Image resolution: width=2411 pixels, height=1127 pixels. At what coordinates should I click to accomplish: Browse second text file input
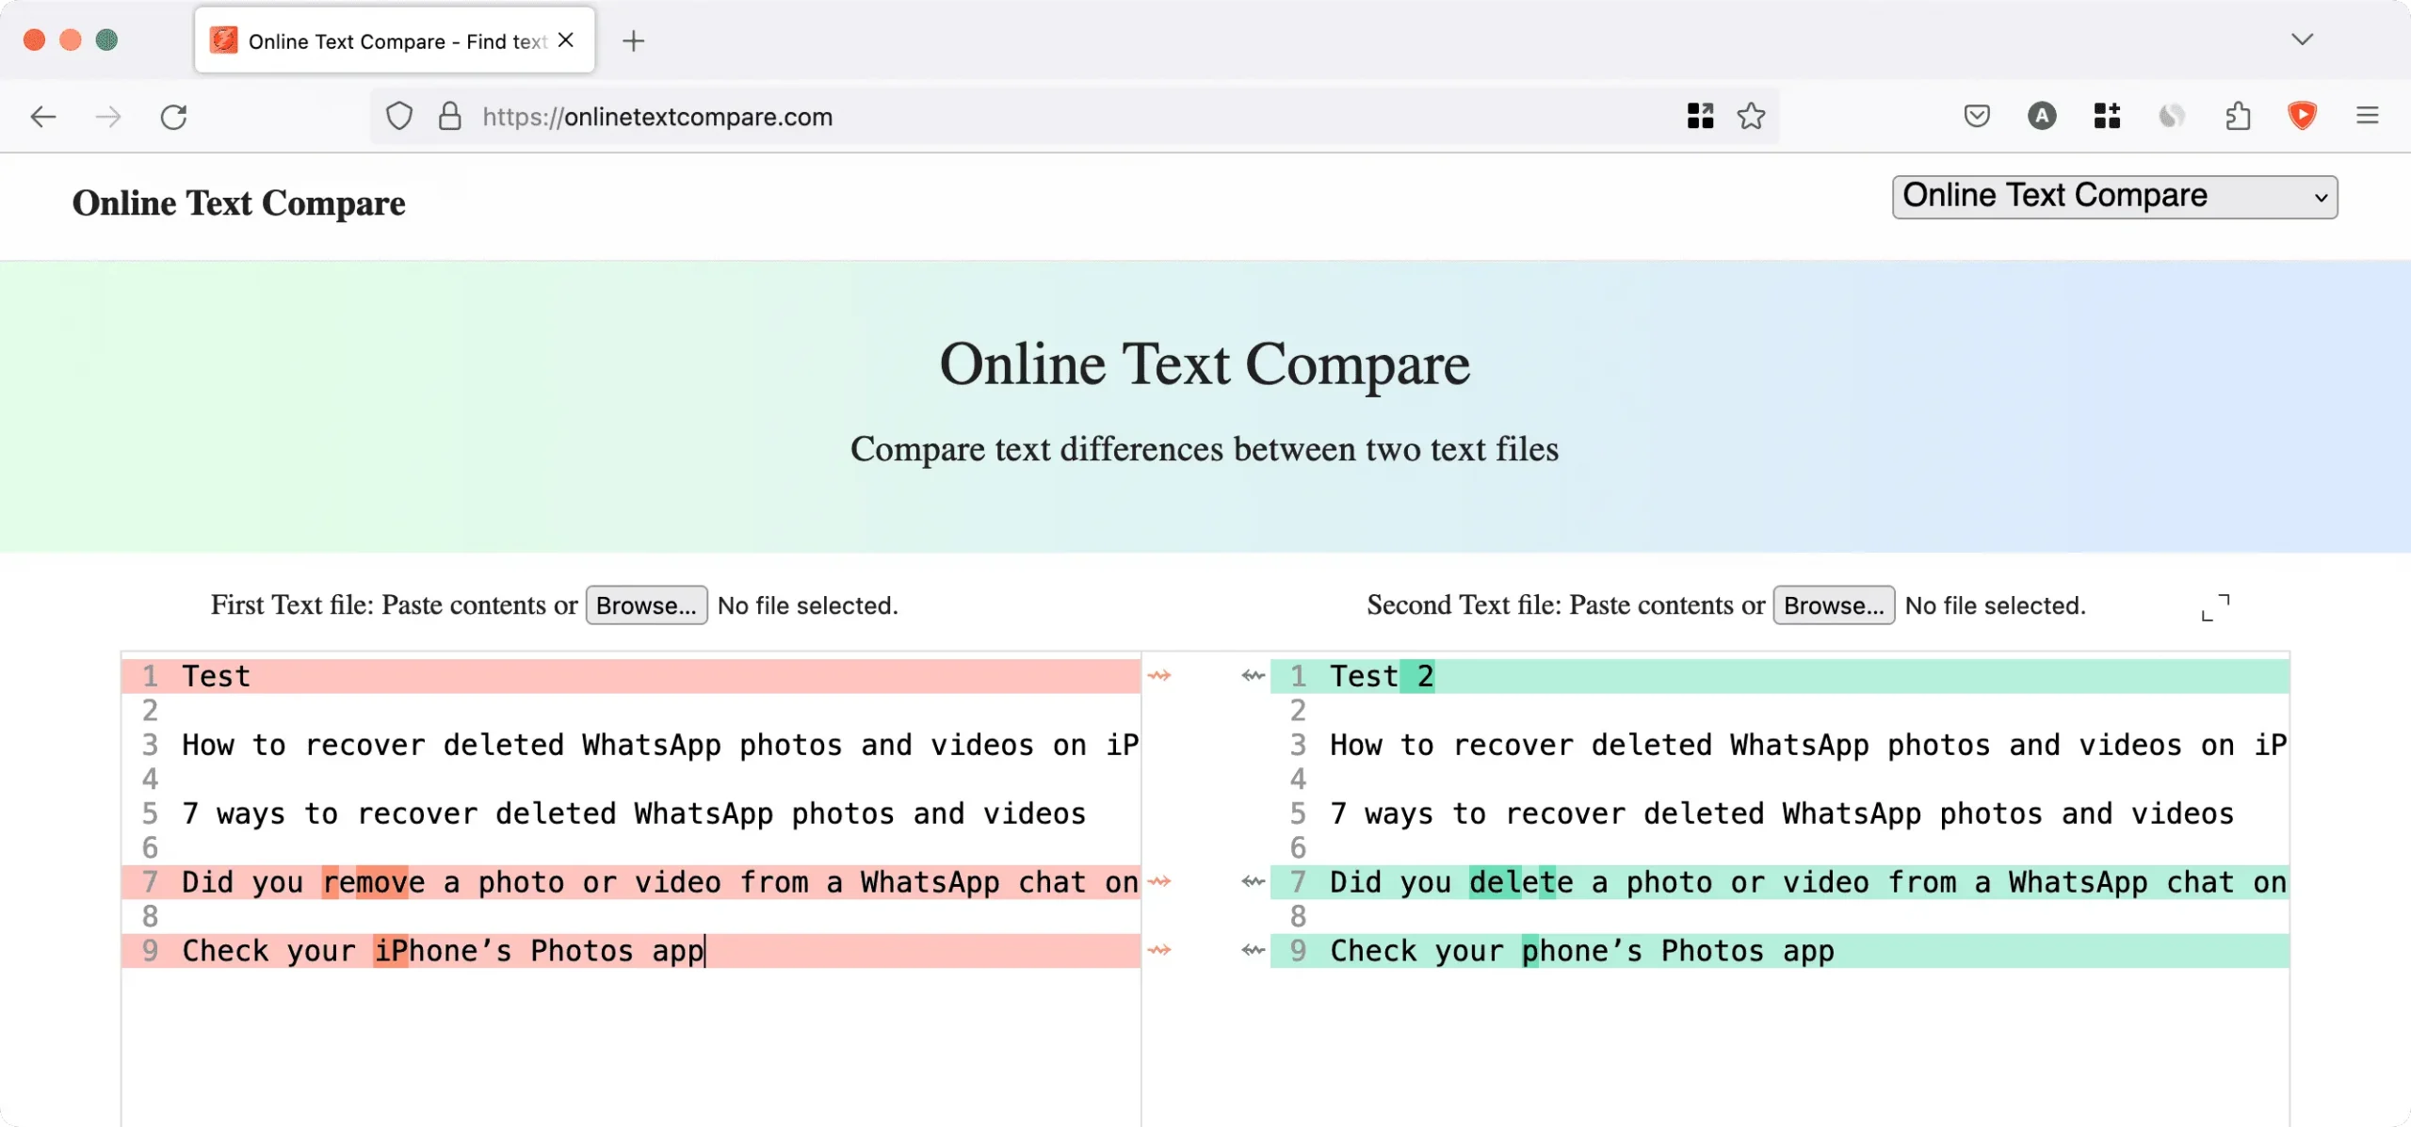pyautogui.click(x=1833, y=604)
